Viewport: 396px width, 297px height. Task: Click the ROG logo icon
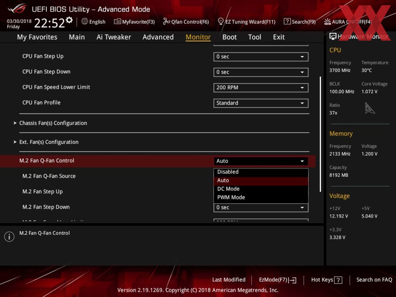17,9
